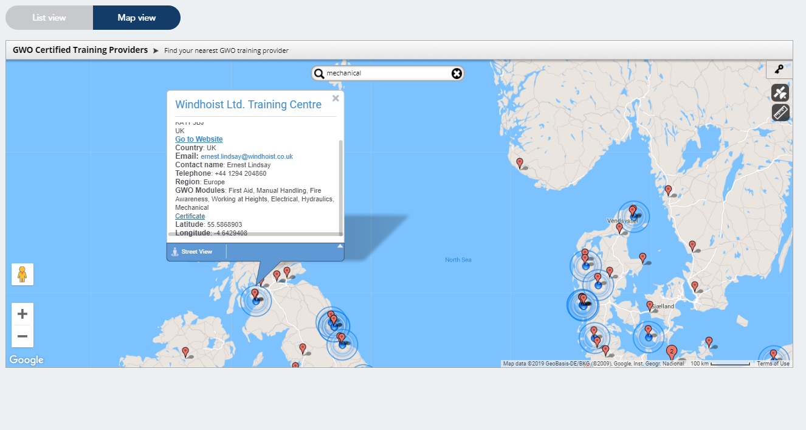The width and height of the screenshot is (806, 430).
Task: Open the map legend key icon
Action: 779,69
